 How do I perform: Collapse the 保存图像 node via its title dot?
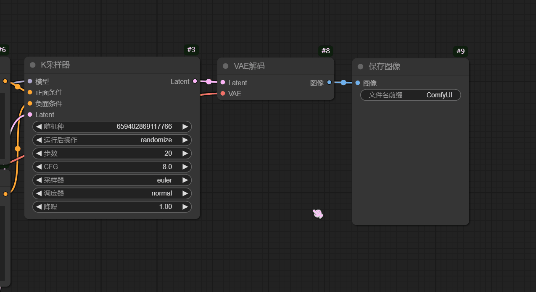(x=360, y=67)
